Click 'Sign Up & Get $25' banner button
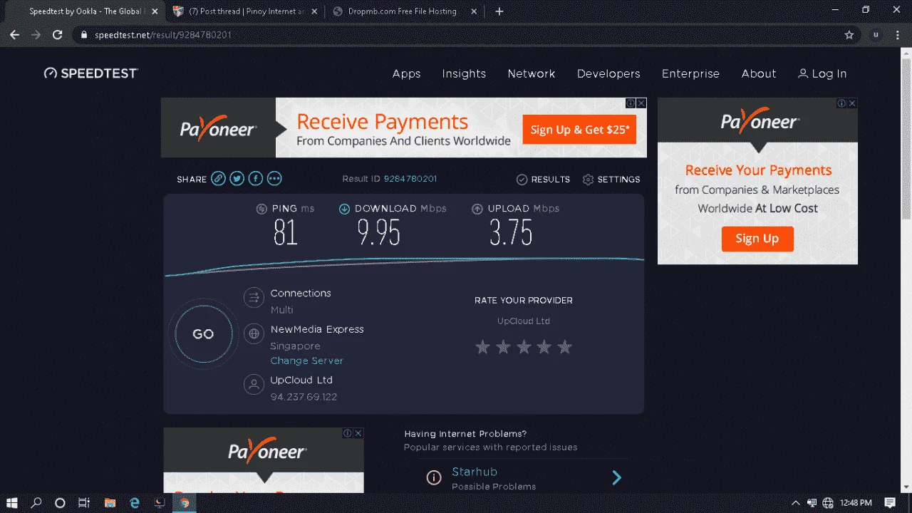The image size is (912, 513). point(580,130)
